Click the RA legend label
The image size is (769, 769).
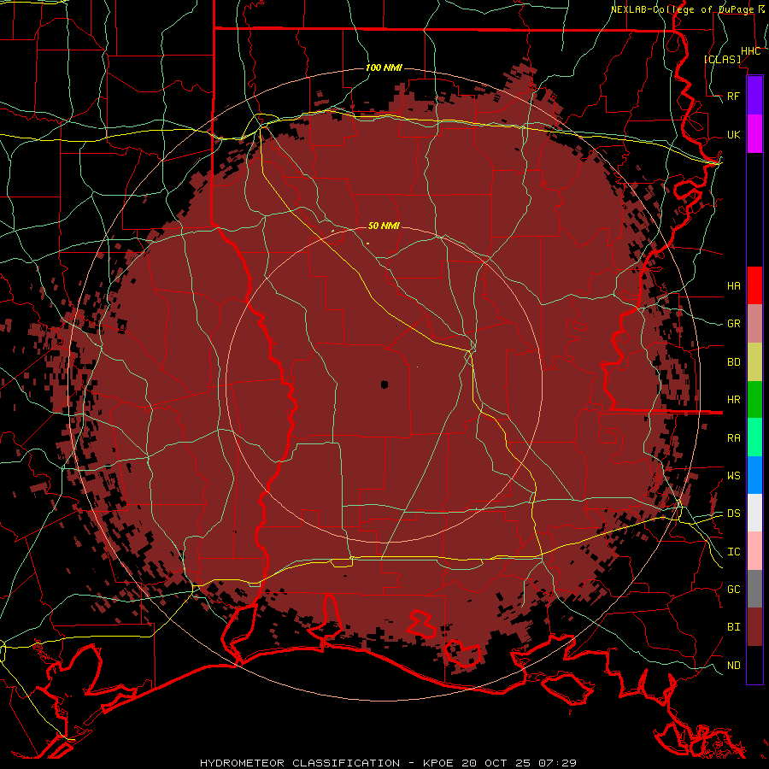click(x=734, y=438)
